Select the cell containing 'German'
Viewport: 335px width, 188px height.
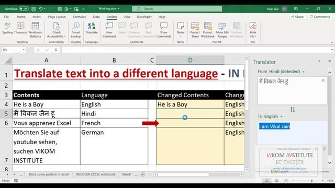(114, 146)
